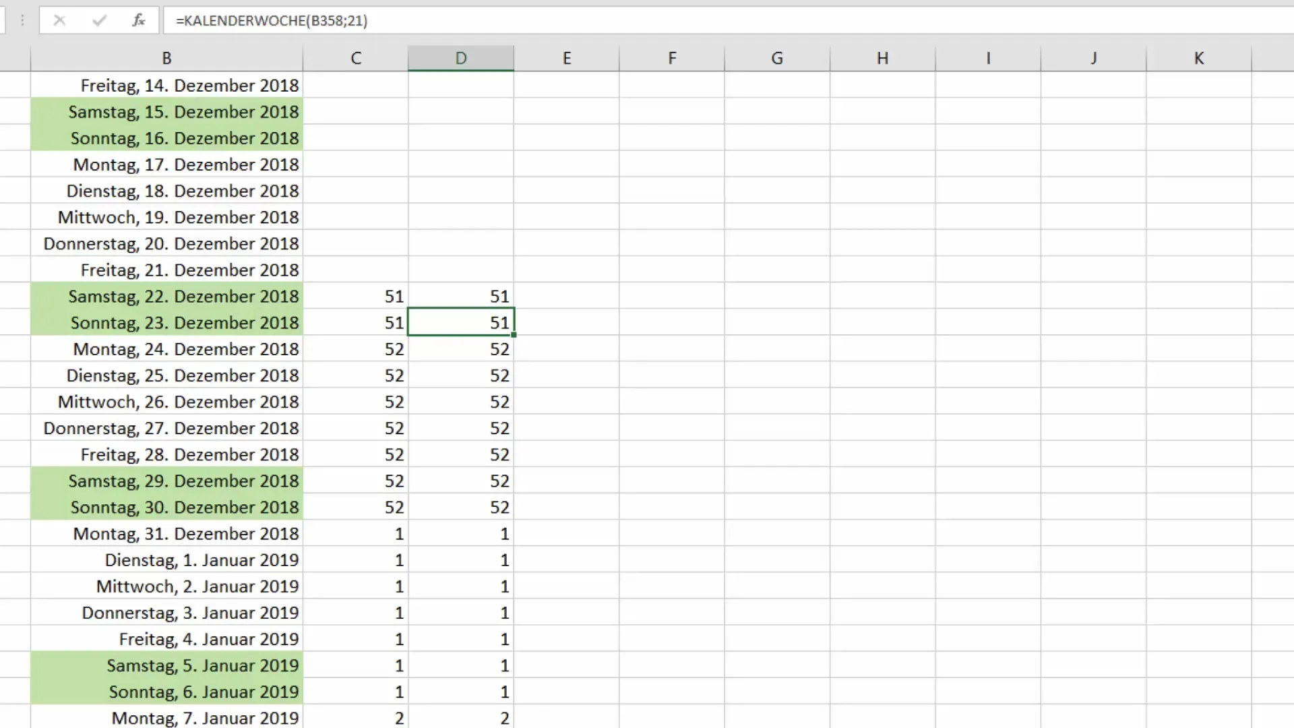Image resolution: width=1294 pixels, height=728 pixels.
Task: Click cell 'Sonntag, 6. Januar 2019'
Action: click(x=166, y=692)
